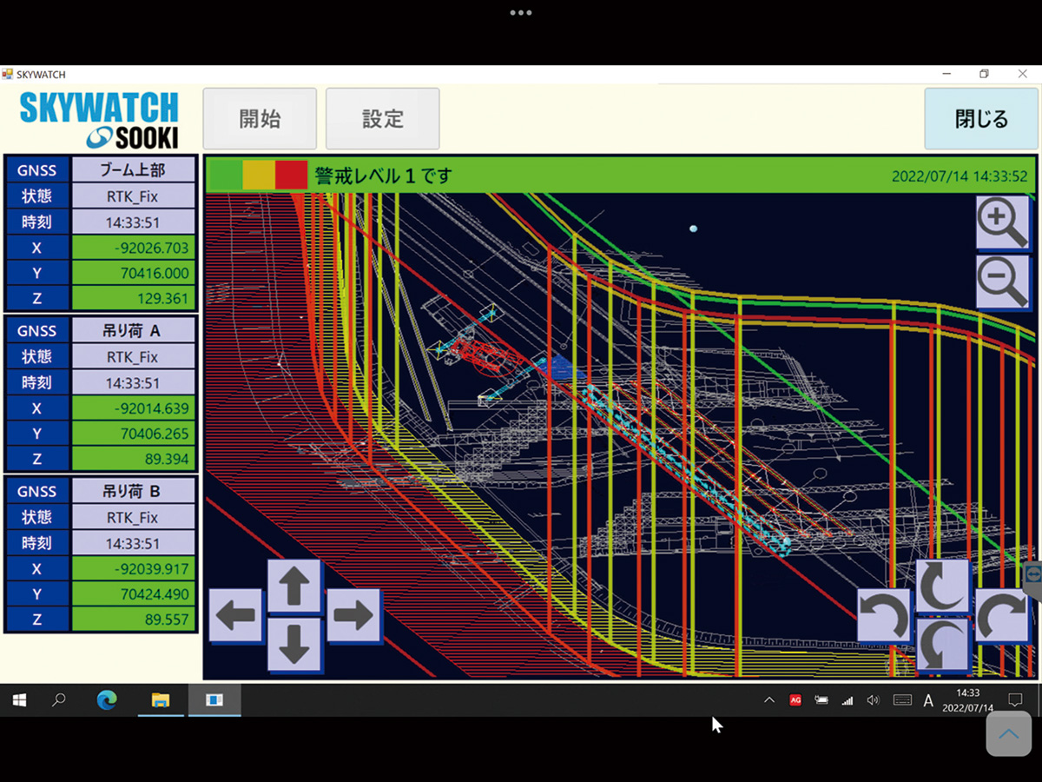
Task: Click the red alert level swatch
Action: pyautogui.click(x=291, y=176)
